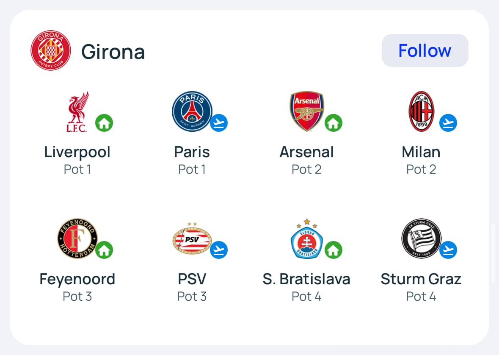This screenshot has width=499, height=355.
Task: Click the Girona team name
Action: 113,52
